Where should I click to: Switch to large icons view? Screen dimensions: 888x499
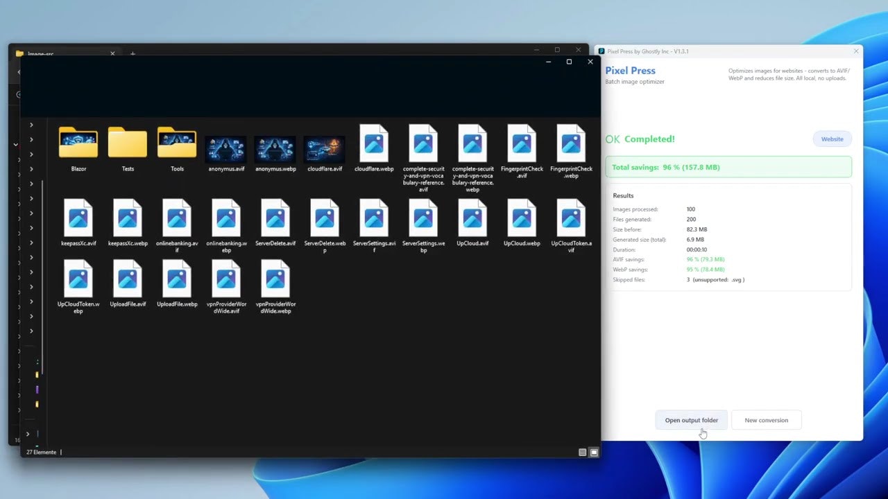coord(594,453)
